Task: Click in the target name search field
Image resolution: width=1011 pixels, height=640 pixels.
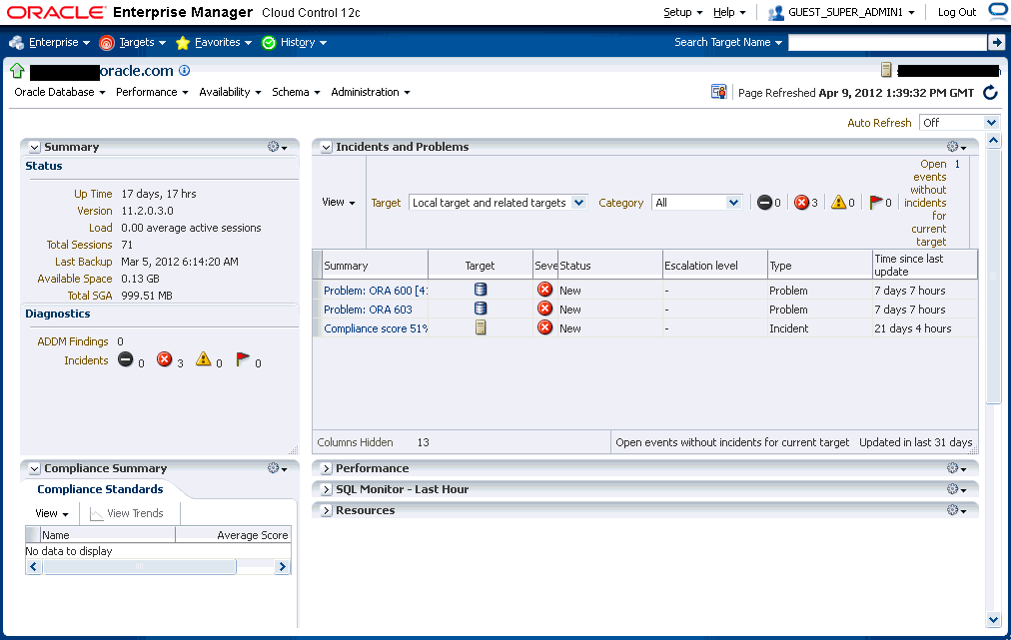Action: (888, 43)
